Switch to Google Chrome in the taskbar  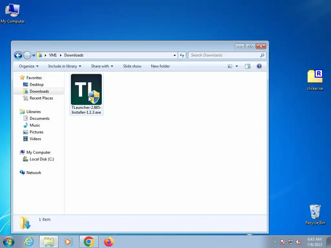tap(89, 242)
